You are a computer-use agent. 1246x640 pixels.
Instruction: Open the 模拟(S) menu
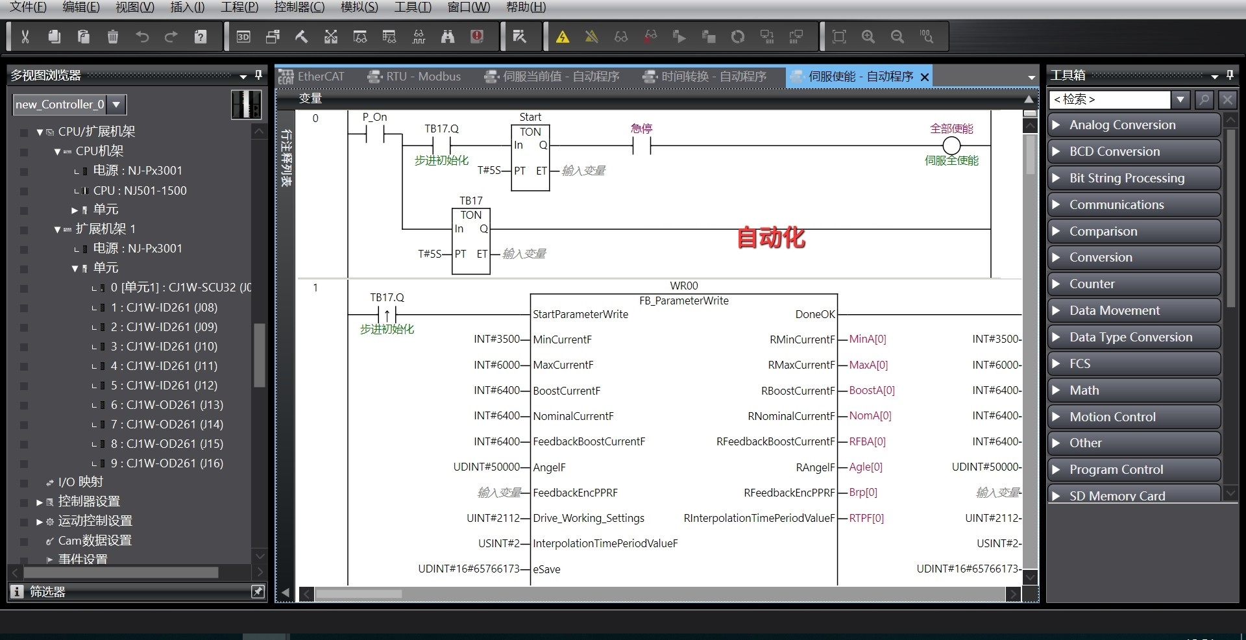pos(359,7)
